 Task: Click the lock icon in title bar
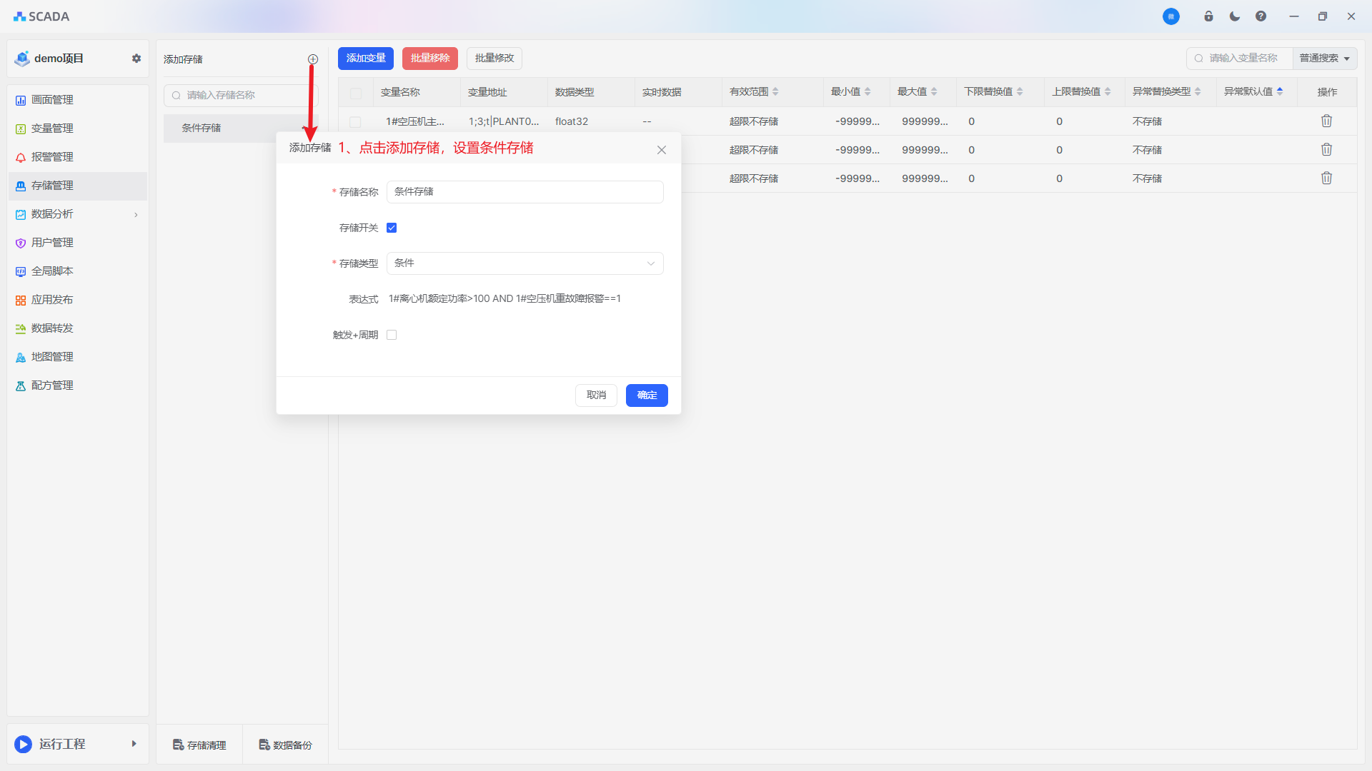1208,16
